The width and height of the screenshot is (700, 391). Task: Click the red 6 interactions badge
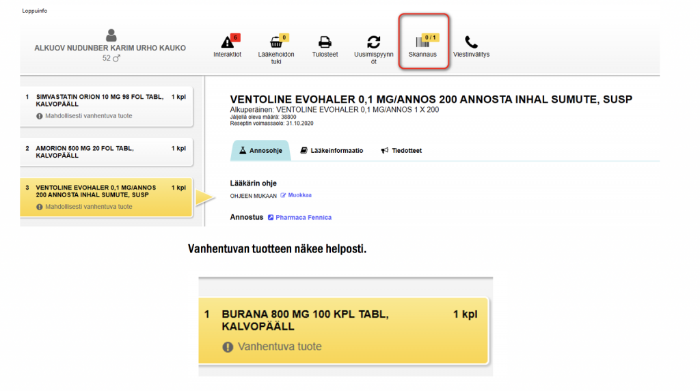pos(235,38)
